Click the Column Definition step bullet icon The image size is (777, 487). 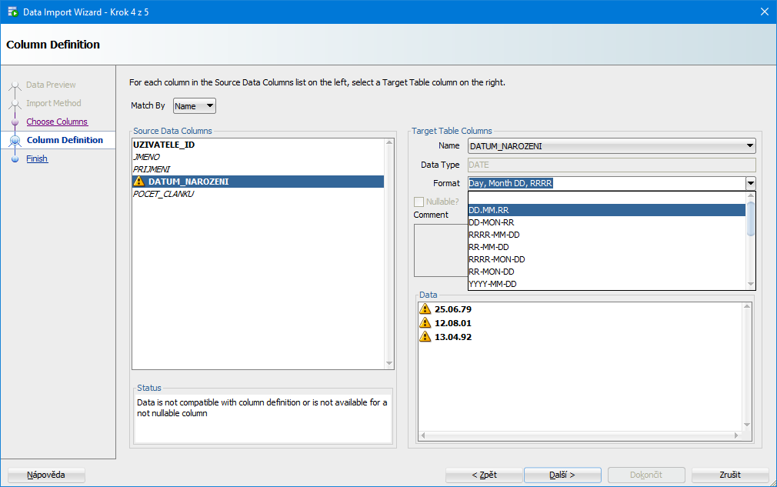pos(15,140)
